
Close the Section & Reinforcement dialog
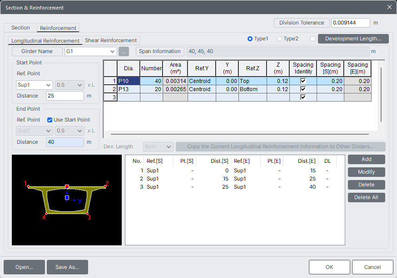tap(389, 7)
